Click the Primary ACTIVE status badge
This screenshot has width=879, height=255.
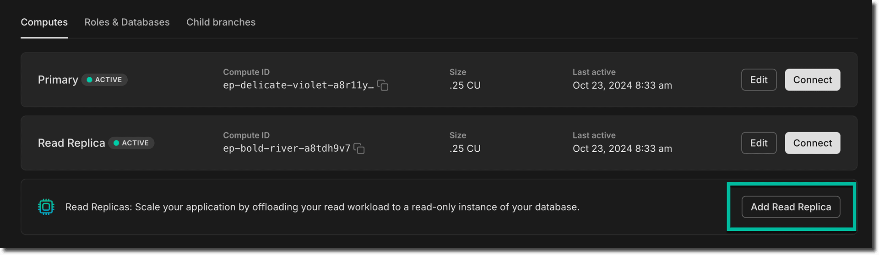(x=104, y=80)
